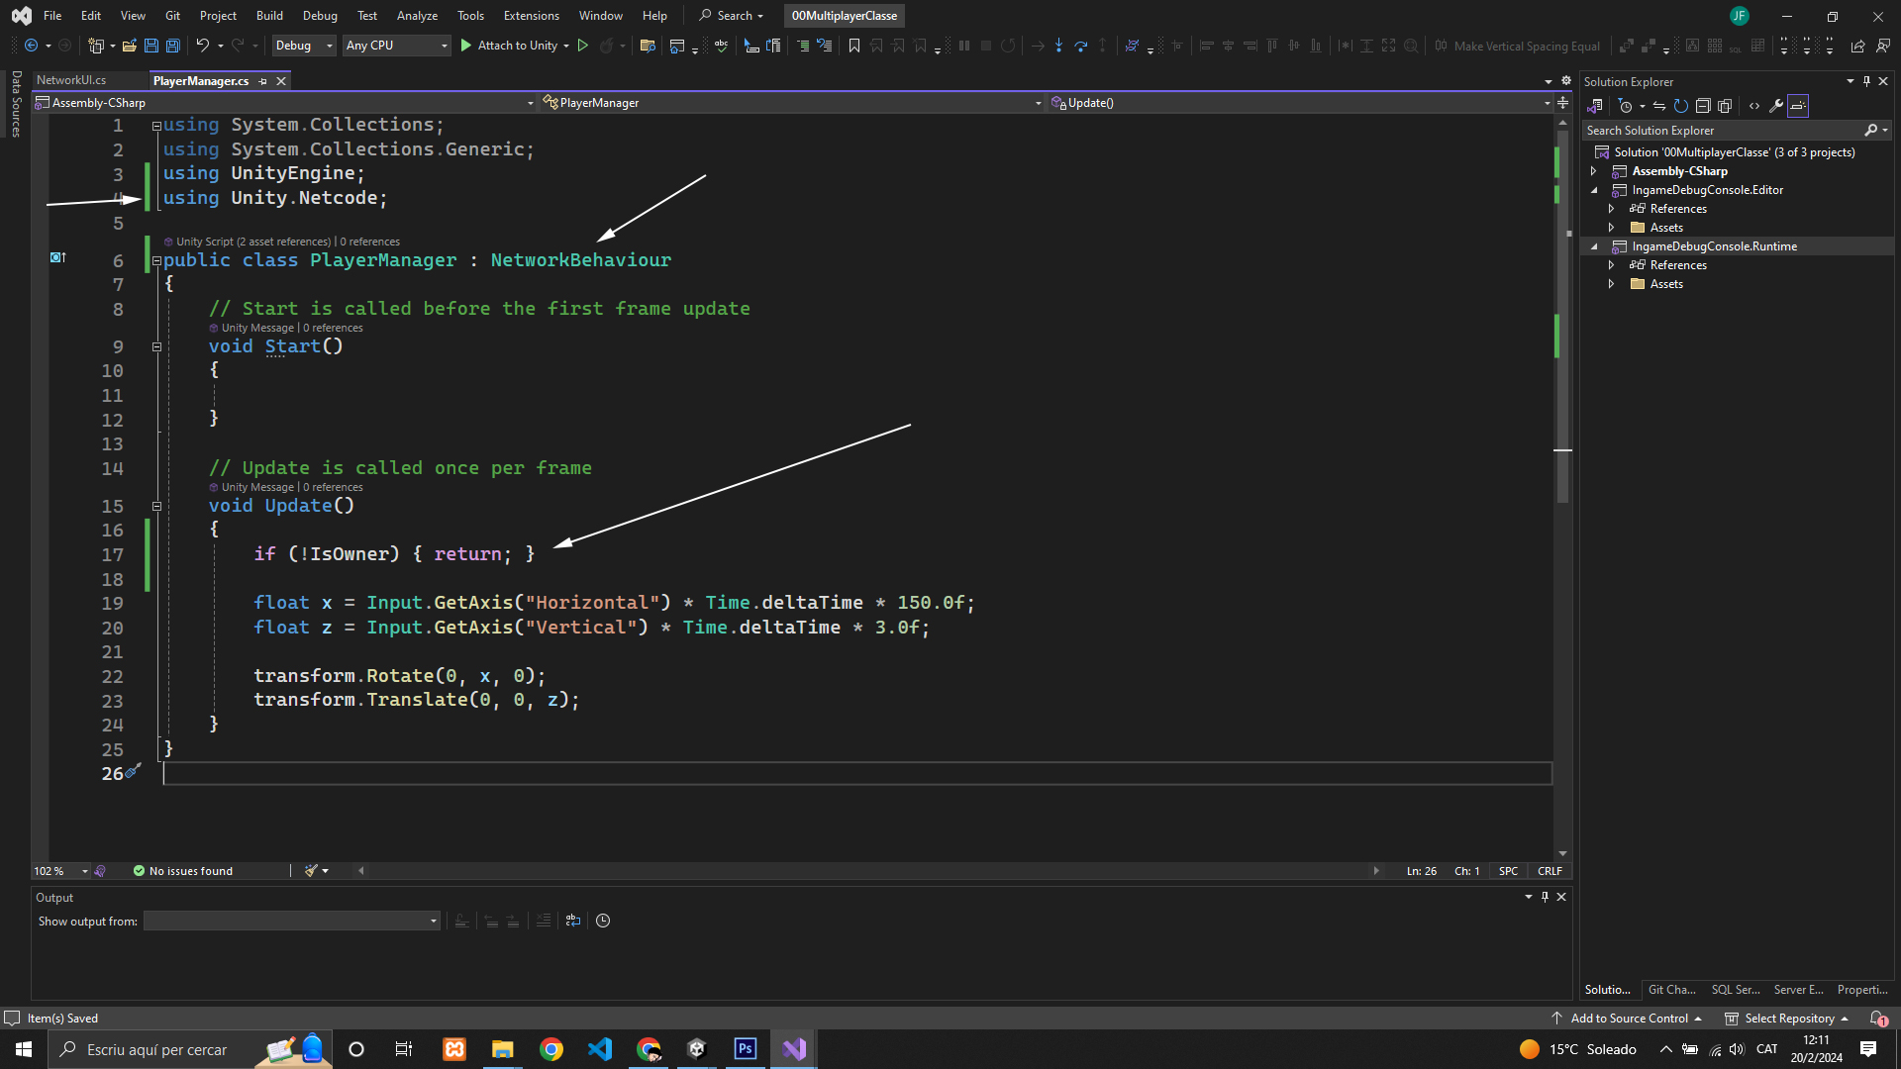The height and width of the screenshot is (1069, 1901).
Task: Toggle the Auto Hide pin of the Output panel
Action: (1545, 897)
